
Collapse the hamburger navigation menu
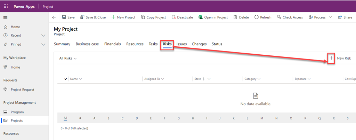pos(6,17)
